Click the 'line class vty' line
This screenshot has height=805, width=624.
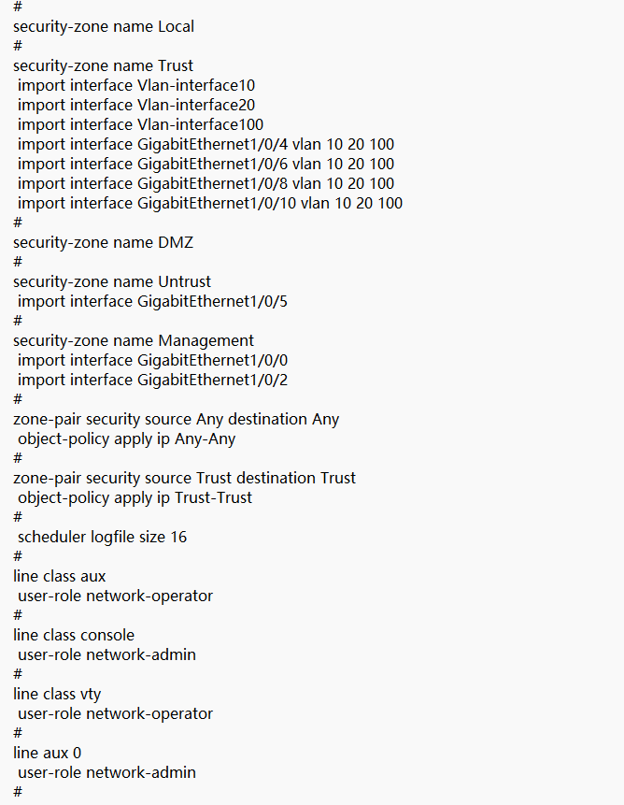[x=57, y=694]
